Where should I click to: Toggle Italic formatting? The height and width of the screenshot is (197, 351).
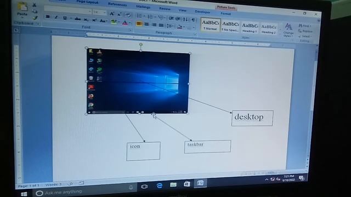click(56, 17)
